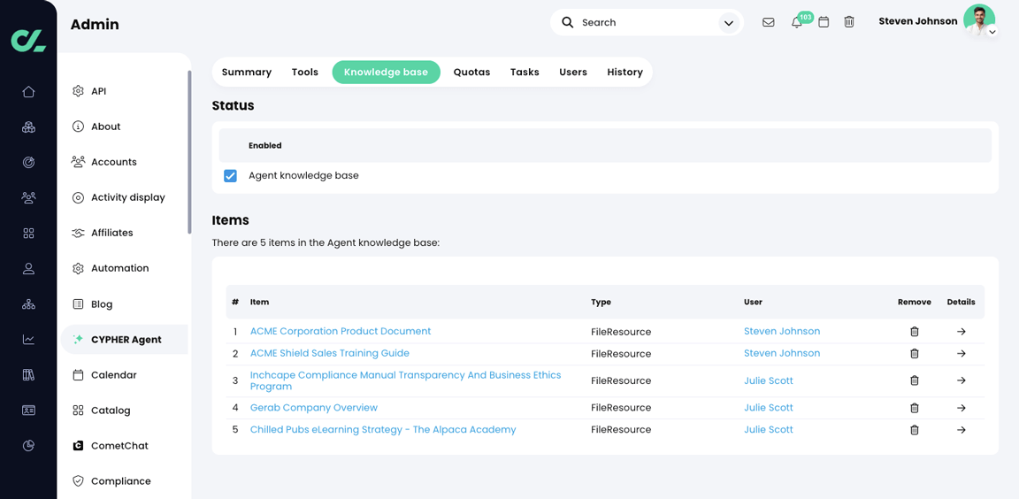
Task: Open the grid squares icon in rail
Action: click(x=28, y=234)
